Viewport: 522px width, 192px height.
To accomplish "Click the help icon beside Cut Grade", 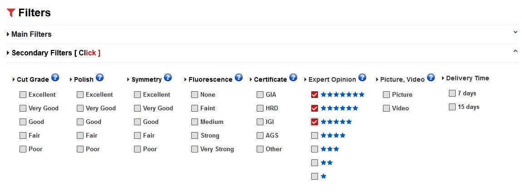I will pos(55,78).
